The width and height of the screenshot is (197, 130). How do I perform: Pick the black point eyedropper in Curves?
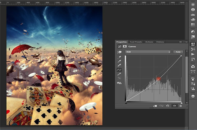(119, 57)
